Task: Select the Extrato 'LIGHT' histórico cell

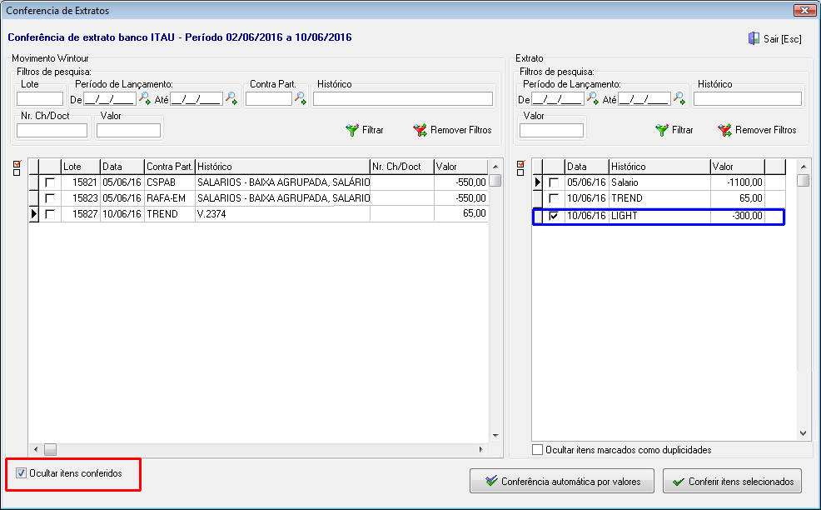Action: tap(659, 216)
